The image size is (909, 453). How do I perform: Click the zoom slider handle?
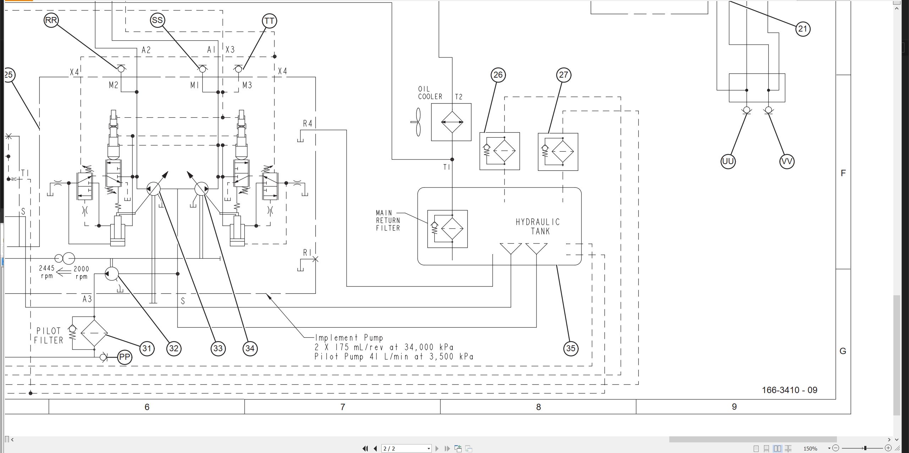[x=865, y=448]
